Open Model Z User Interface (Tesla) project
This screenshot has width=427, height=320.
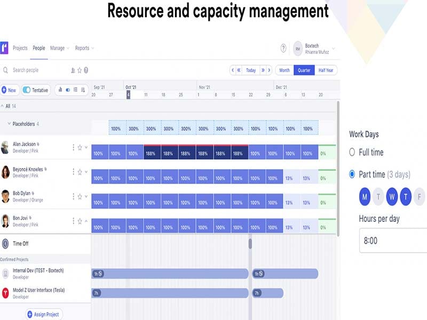tap(38, 290)
